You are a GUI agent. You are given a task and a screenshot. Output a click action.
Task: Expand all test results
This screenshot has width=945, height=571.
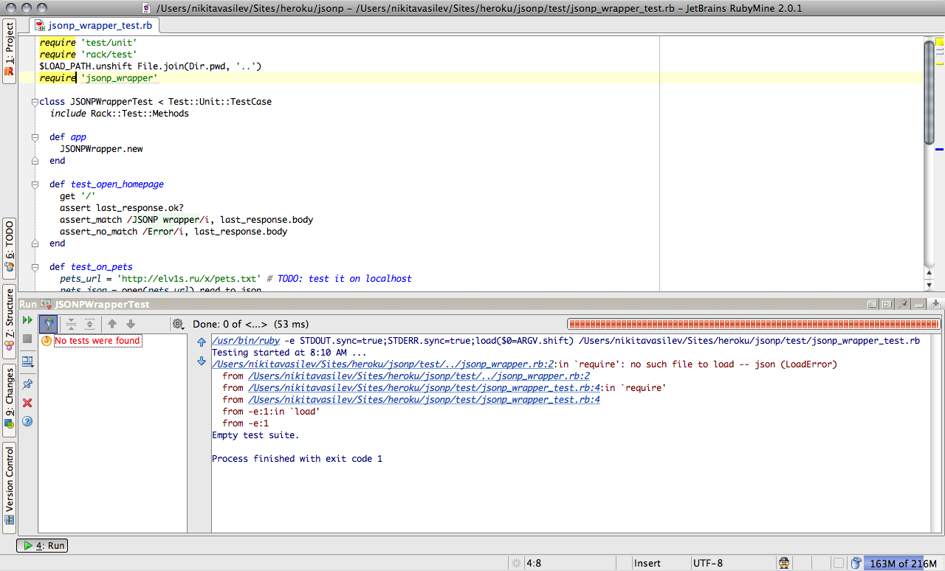pyautogui.click(x=89, y=324)
